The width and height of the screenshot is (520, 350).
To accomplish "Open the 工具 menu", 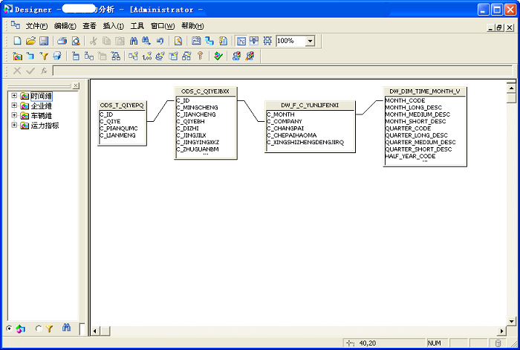I will coord(137,26).
